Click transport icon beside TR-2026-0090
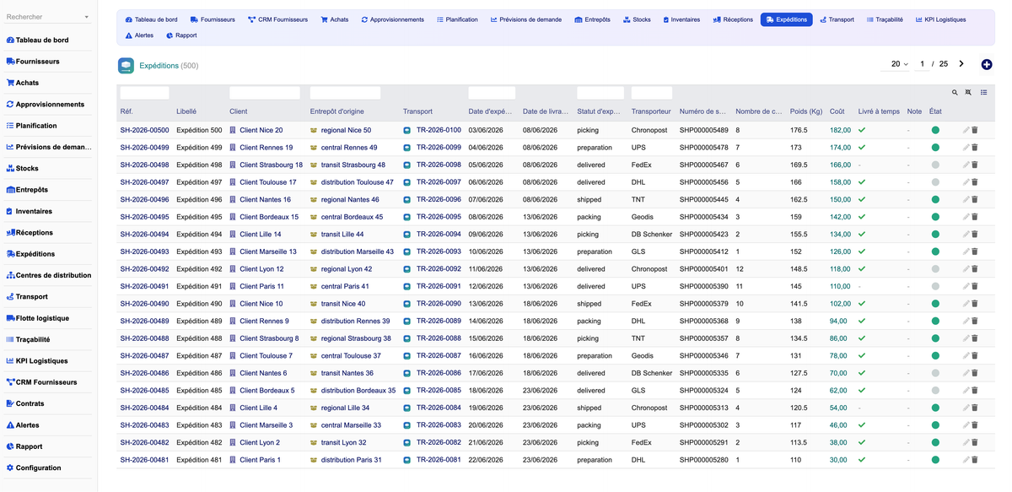Screen dimensions: 1012x492 [x=406, y=304]
